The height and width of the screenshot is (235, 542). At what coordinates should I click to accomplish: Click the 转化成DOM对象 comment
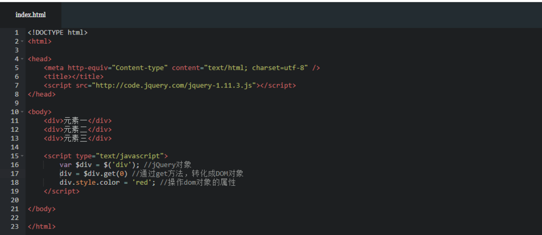(x=218, y=173)
